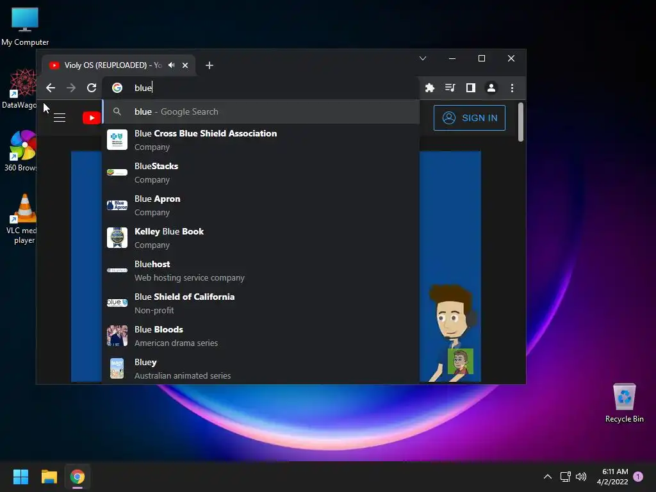This screenshot has width=656, height=492.
Task: Click the Google logo in the address bar
Action: pyautogui.click(x=117, y=88)
